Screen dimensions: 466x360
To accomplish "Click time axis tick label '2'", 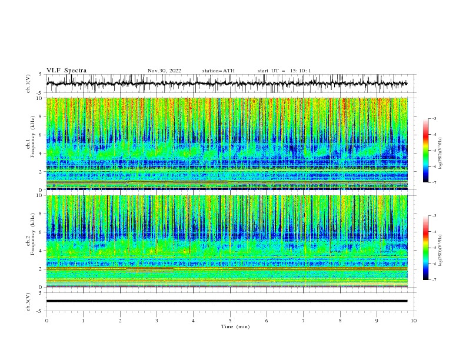I will coord(120,321).
